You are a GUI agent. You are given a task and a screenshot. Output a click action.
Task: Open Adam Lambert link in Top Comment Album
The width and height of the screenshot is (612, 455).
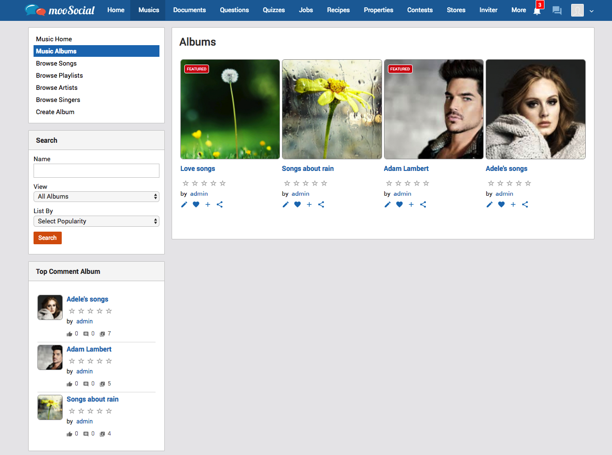point(89,350)
